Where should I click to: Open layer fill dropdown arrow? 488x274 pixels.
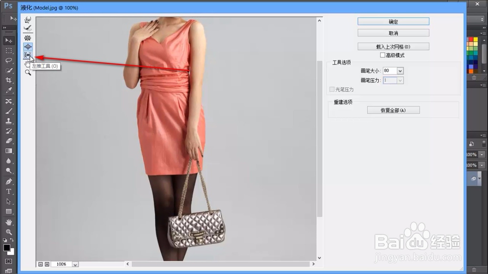click(x=482, y=165)
